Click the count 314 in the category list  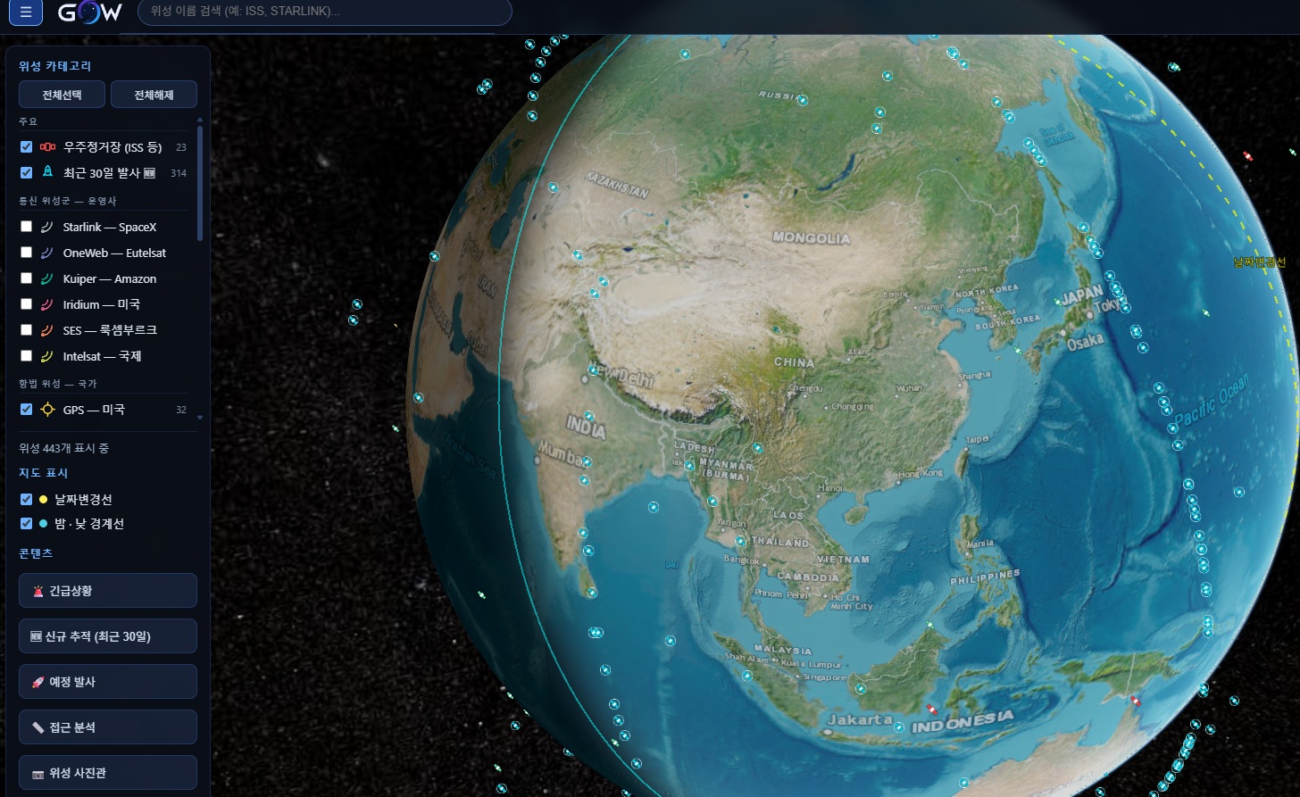(179, 173)
